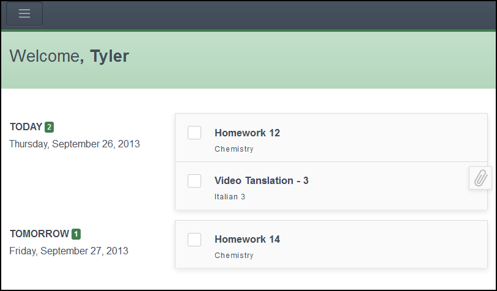The width and height of the screenshot is (497, 291).
Task: Click the Tomorrow count badge showing 1
Action: pos(76,234)
